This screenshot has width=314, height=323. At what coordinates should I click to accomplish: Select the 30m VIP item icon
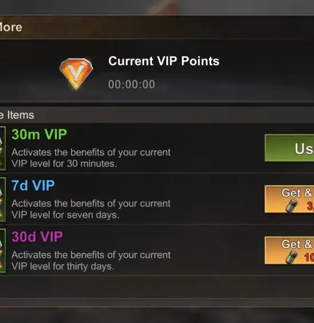3,149
